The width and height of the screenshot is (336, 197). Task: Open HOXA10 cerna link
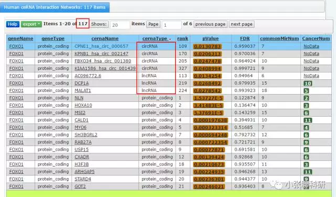point(84,106)
